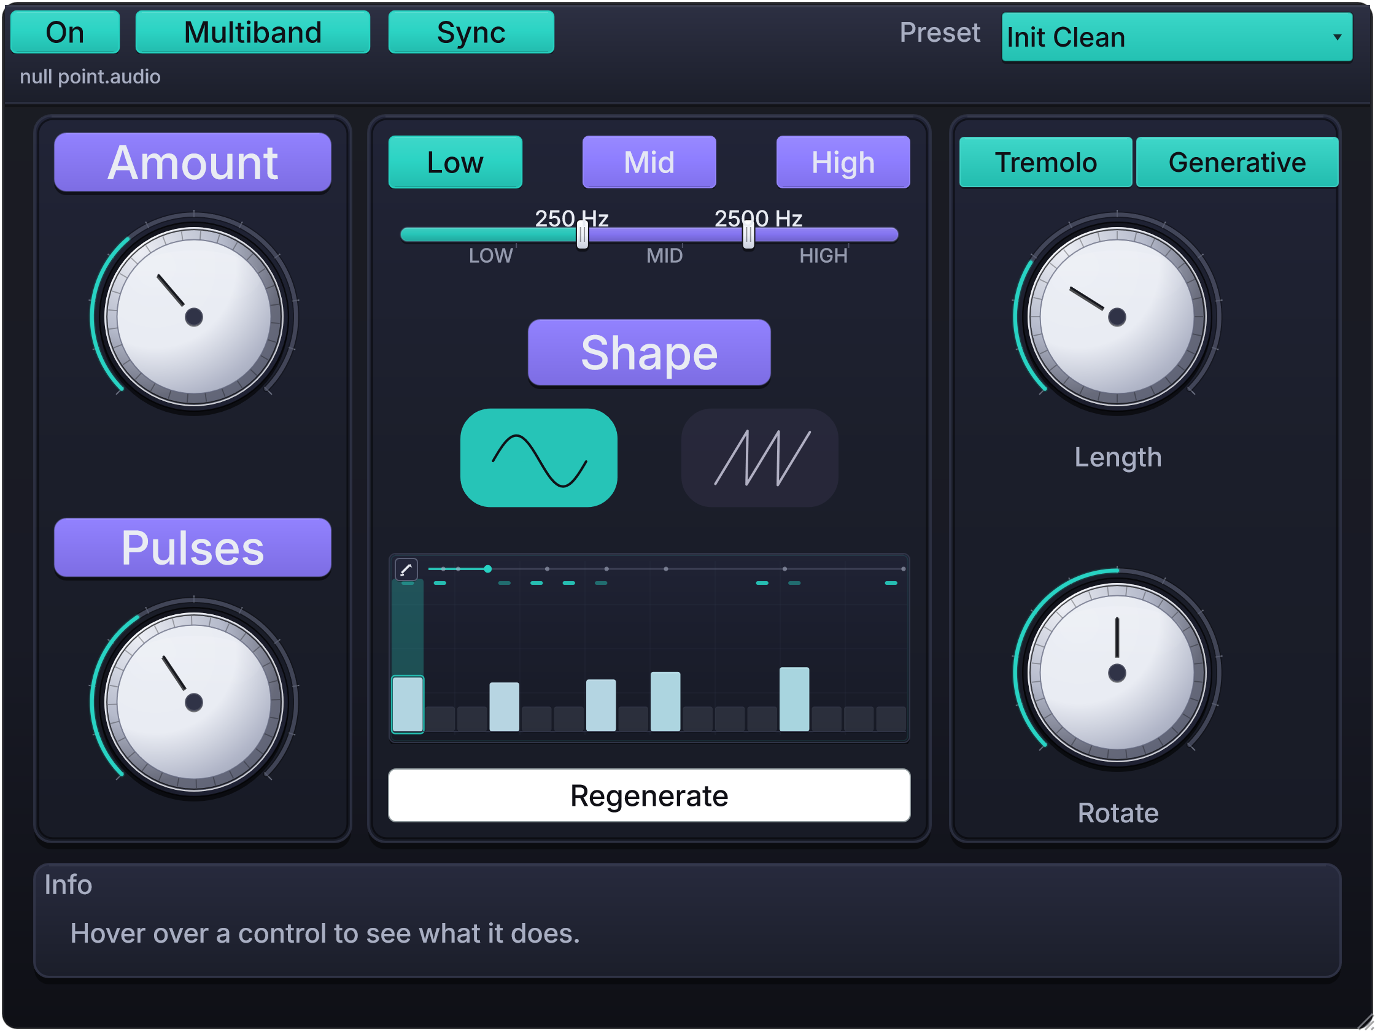
Task: Switch to the High band tab
Action: tap(843, 162)
